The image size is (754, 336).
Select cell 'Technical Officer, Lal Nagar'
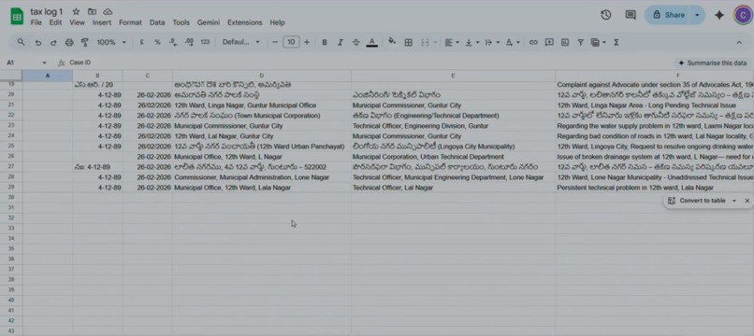click(453, 188)
